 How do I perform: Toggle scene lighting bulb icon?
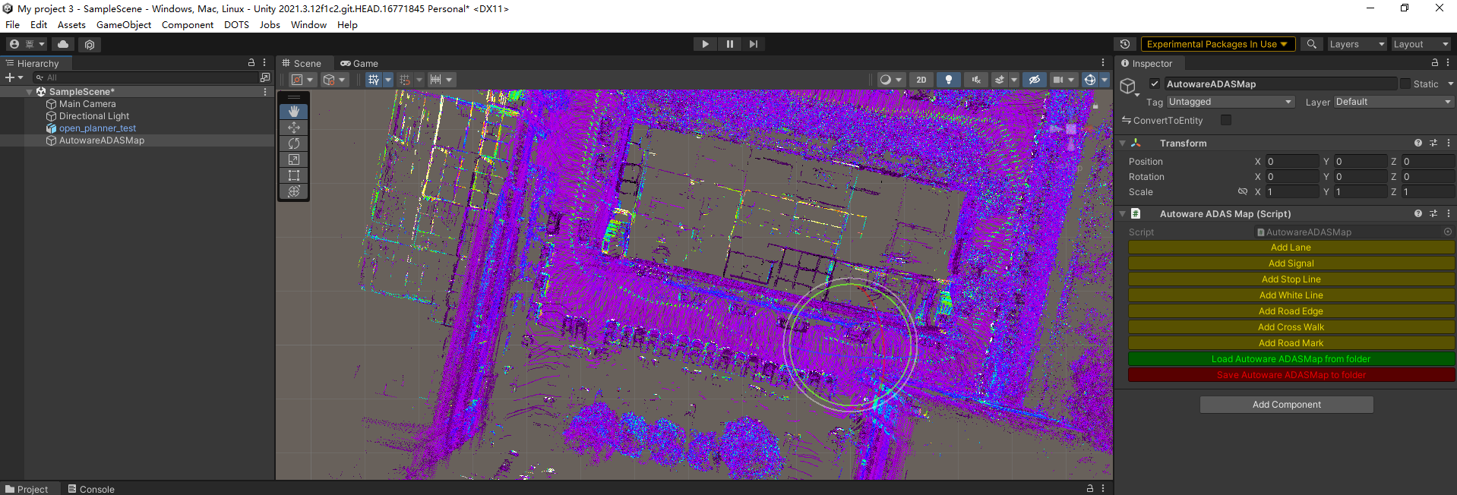(x=948, y=80)
